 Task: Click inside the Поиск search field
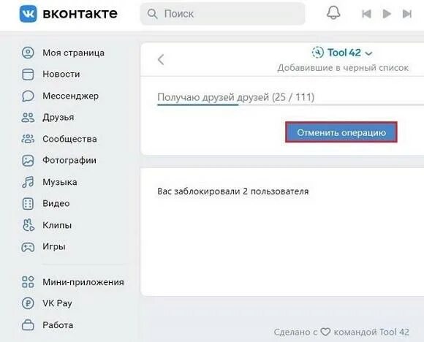(x=222, y=13)
